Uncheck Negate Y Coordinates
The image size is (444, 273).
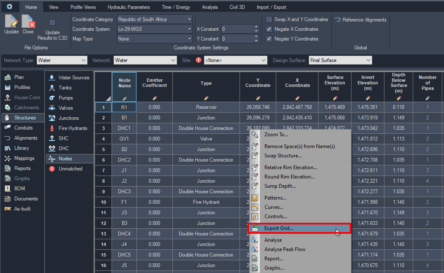click(x=269, y=39)
